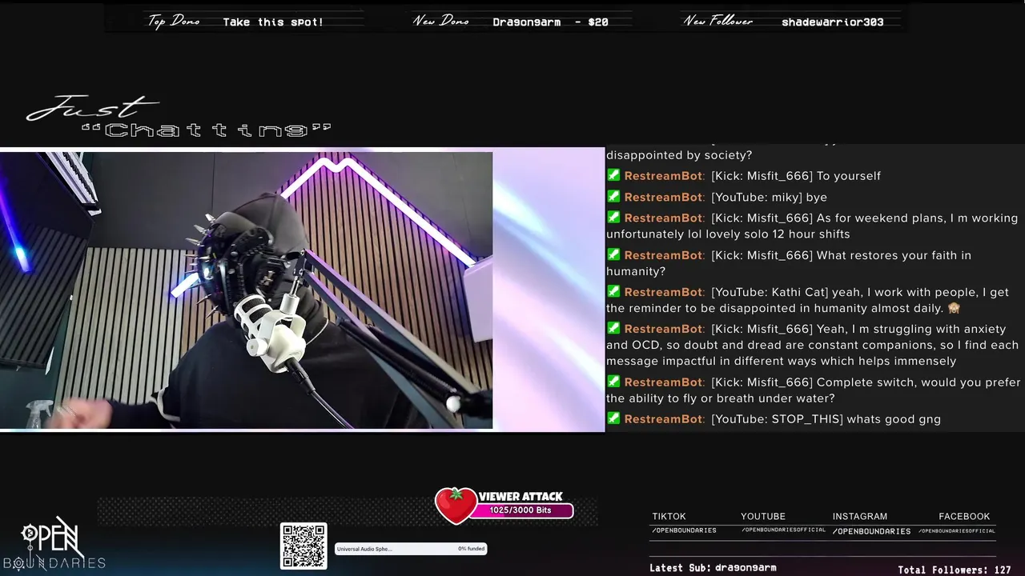Image resolution: width=1025 pixels, height=576 pixels.
Task: Click 'Total Followers: 127' text
Action: (x=955, y=570)
